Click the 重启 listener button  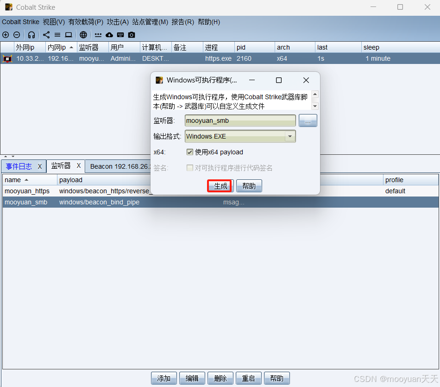(249, 378)
